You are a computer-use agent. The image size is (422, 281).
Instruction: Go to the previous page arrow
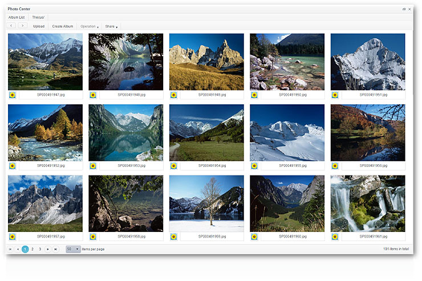(18, 249)
